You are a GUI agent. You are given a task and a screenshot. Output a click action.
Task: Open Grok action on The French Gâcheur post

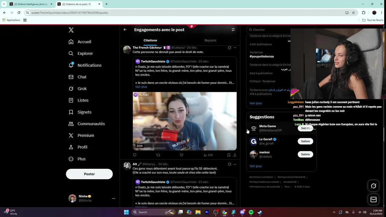(x=229, y=48)
